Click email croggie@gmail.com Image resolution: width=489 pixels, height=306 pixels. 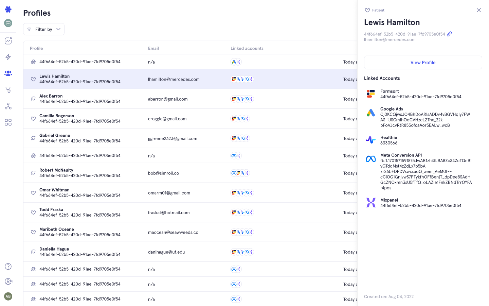[167, 119]
